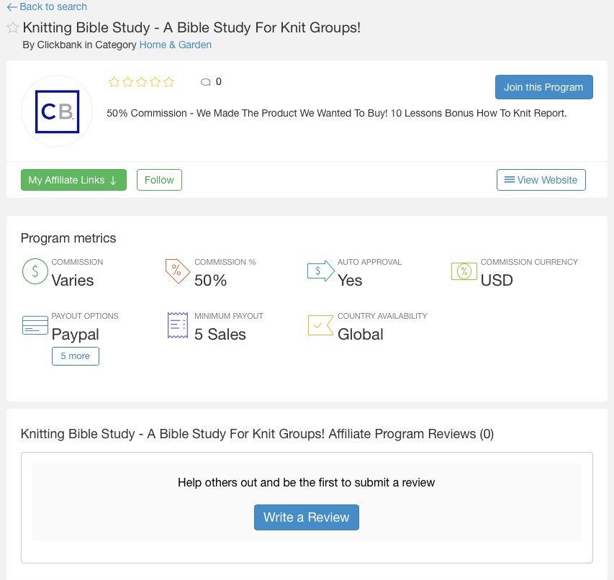
Task: Click the Affiliate Program Reviews (0) heading
Action: [x=257, y=434]
